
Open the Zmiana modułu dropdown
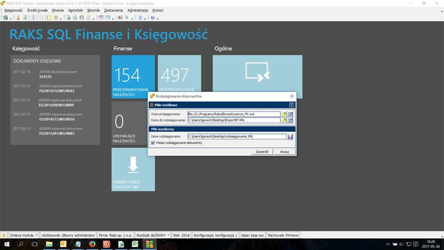[x=23, y=235]
